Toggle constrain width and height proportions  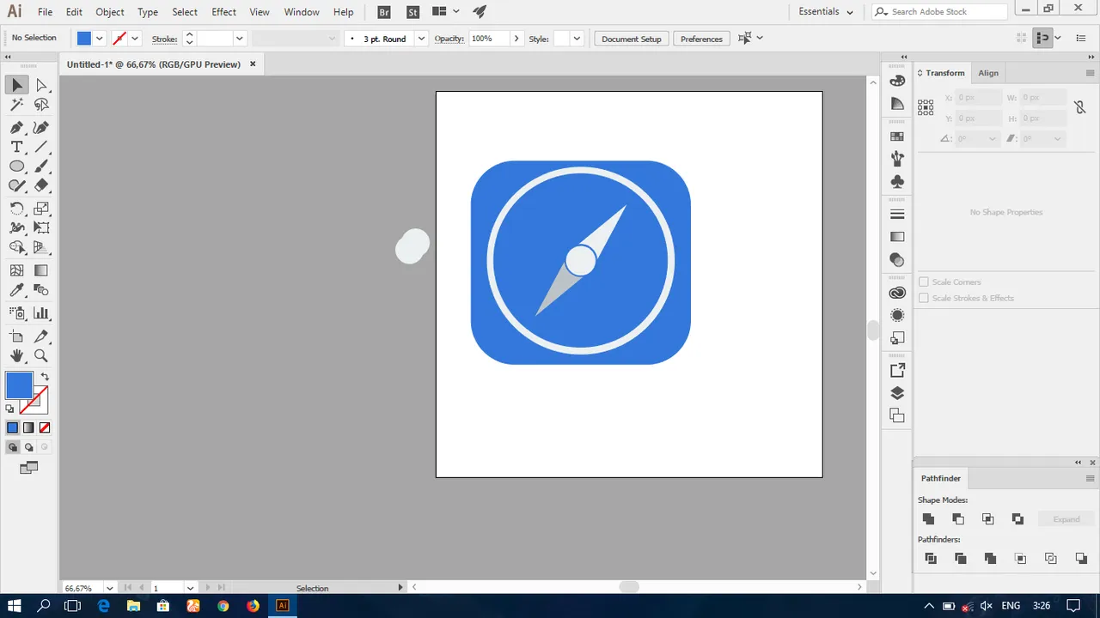tap(1080, 107)
